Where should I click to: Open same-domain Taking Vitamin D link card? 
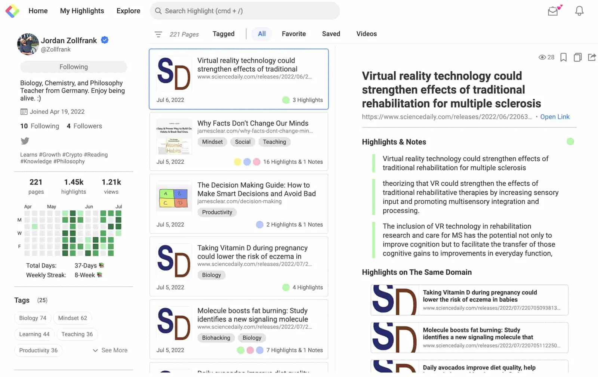coord(469,300)
